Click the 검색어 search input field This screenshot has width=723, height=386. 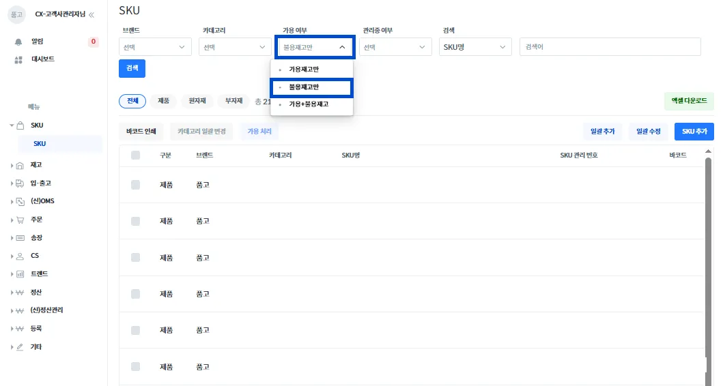(610, 47)
